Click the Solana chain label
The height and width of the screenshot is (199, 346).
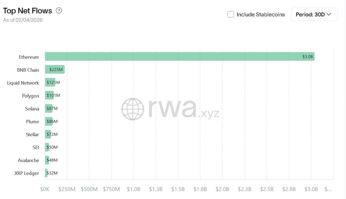32,109
